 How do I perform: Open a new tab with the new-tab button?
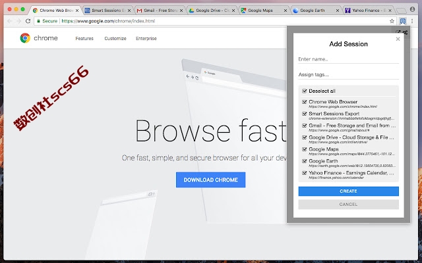pos(402,11)
